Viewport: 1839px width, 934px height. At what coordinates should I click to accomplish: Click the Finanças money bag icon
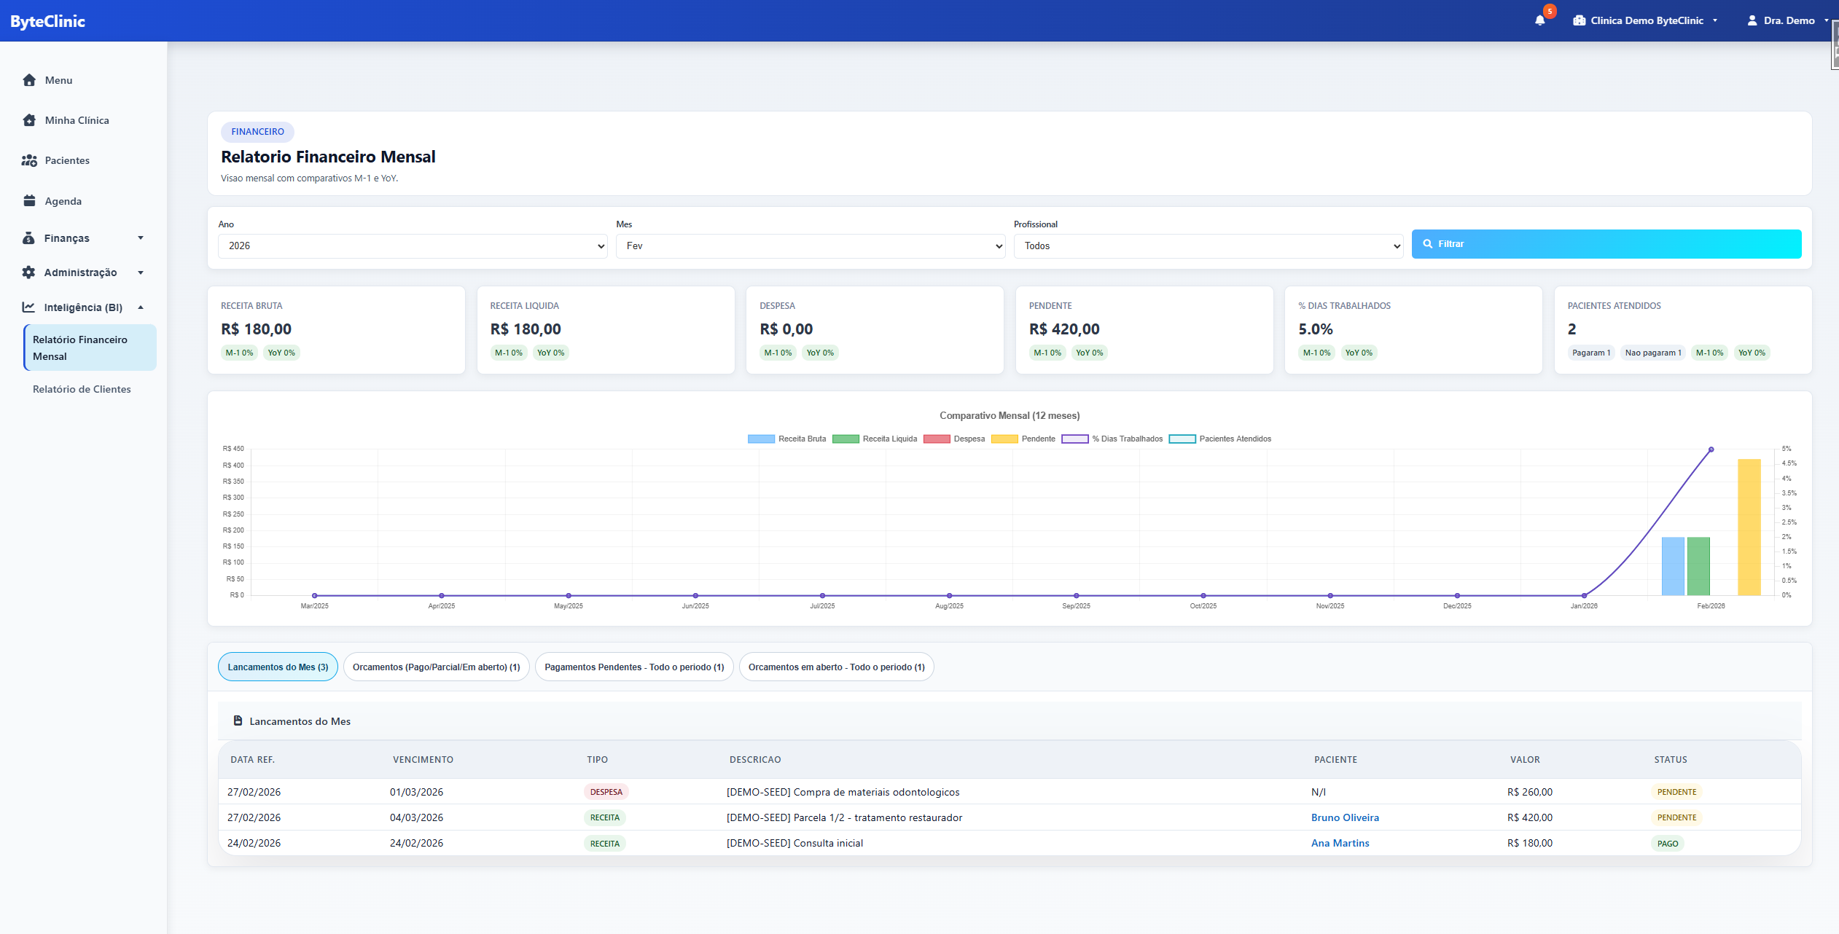coord(29,238)
